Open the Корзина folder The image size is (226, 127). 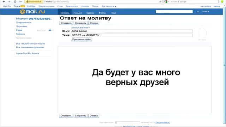(20, 34)
